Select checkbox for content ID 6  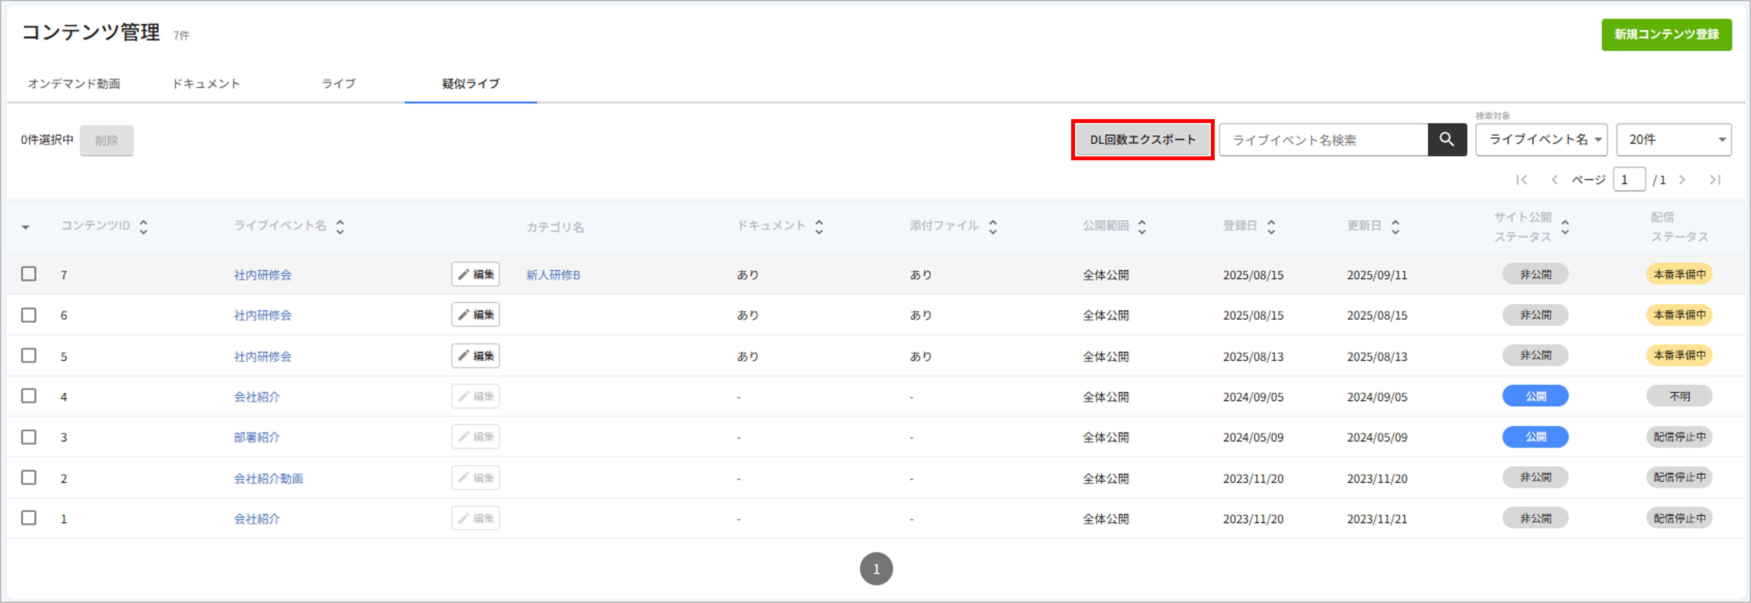[29, 315]
